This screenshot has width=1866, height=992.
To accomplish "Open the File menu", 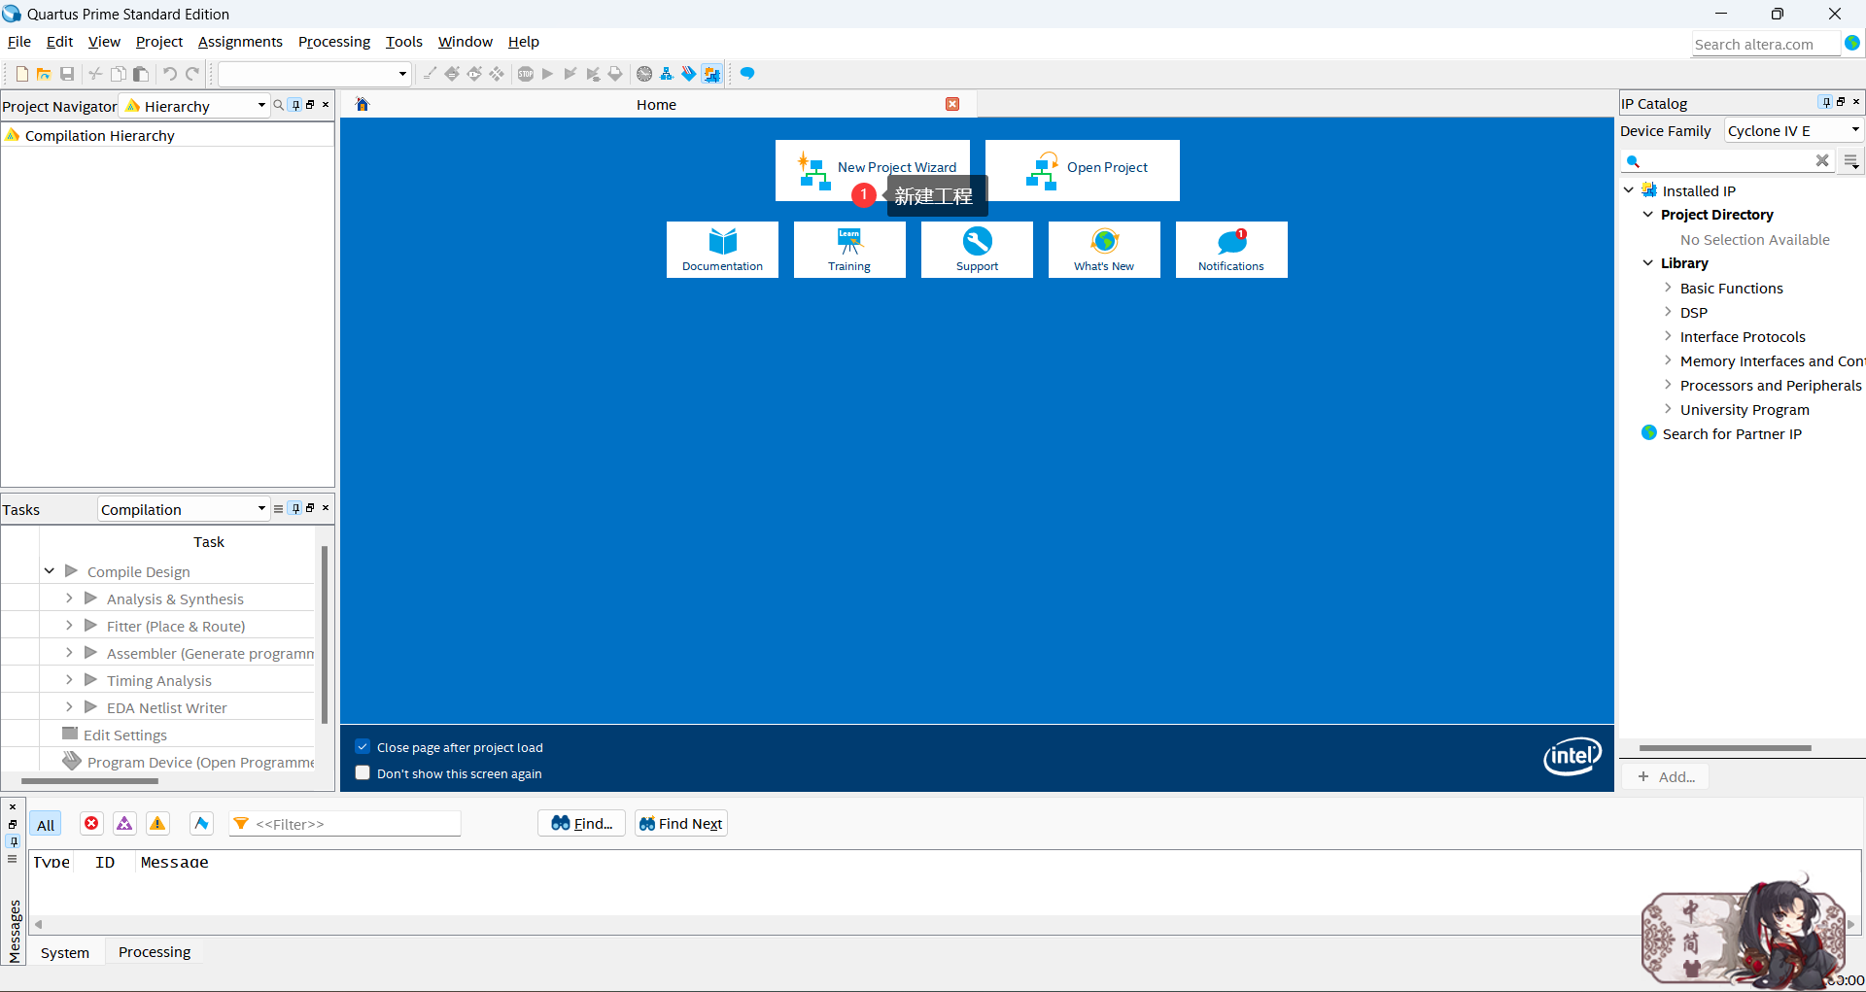I will click(x=19, y=42).
